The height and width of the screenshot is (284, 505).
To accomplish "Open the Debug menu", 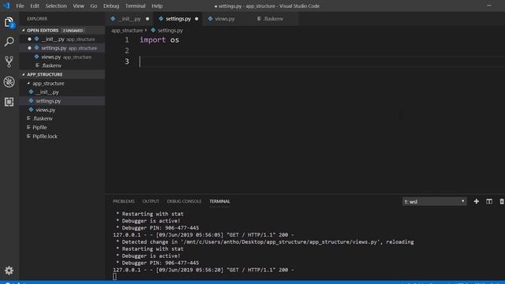I will tap(111, 6).
